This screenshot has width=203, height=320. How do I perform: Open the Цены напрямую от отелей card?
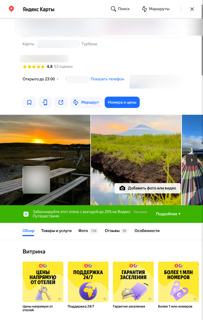coord(43,282)
